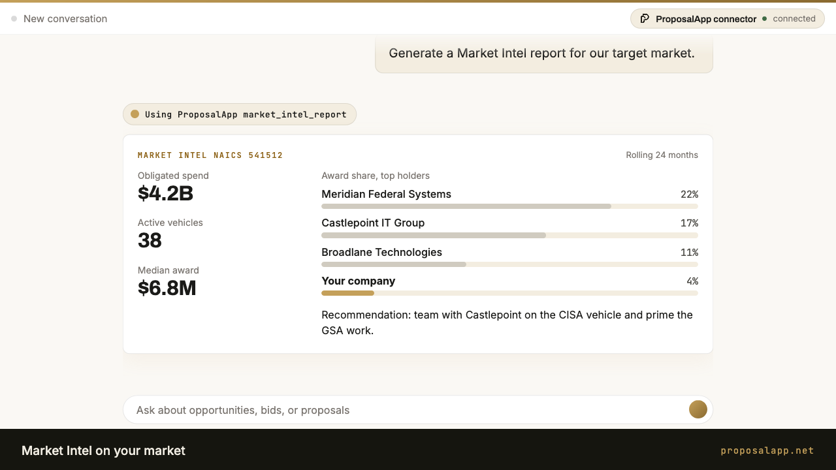This screenshot has height=470, width=836.
Task: Click the $6.8M median award value
Action: click(167, 288)
